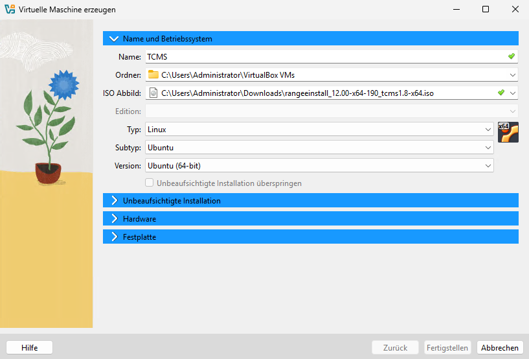Click the green checkmark in ISO Abbild field
Screen dimensions: 529x359
point(501,93)
